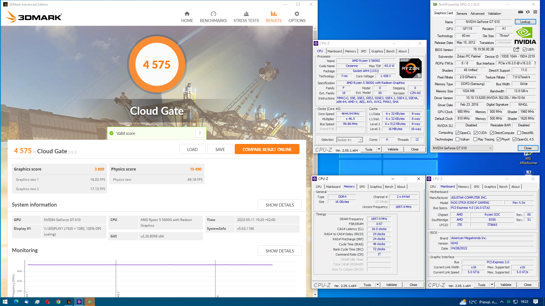Click the weather widget showing 12°C
The image size is (545, 306).
point(478,302)
